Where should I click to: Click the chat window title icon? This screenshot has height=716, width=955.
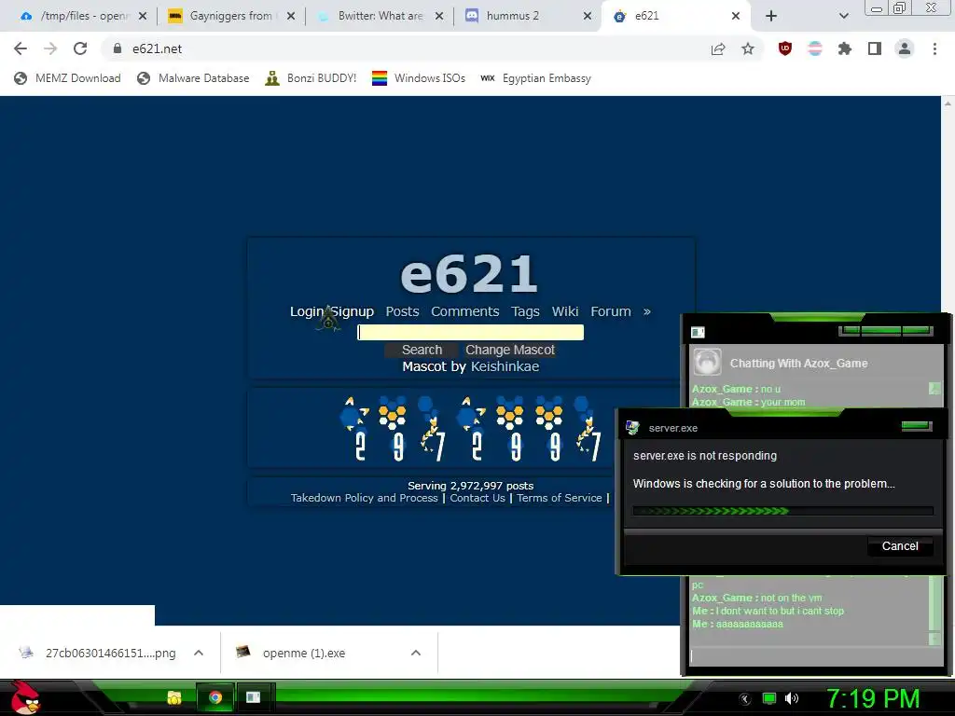click(698, 332)
